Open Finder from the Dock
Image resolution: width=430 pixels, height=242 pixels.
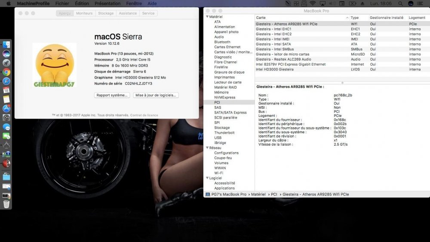[6, 44]
